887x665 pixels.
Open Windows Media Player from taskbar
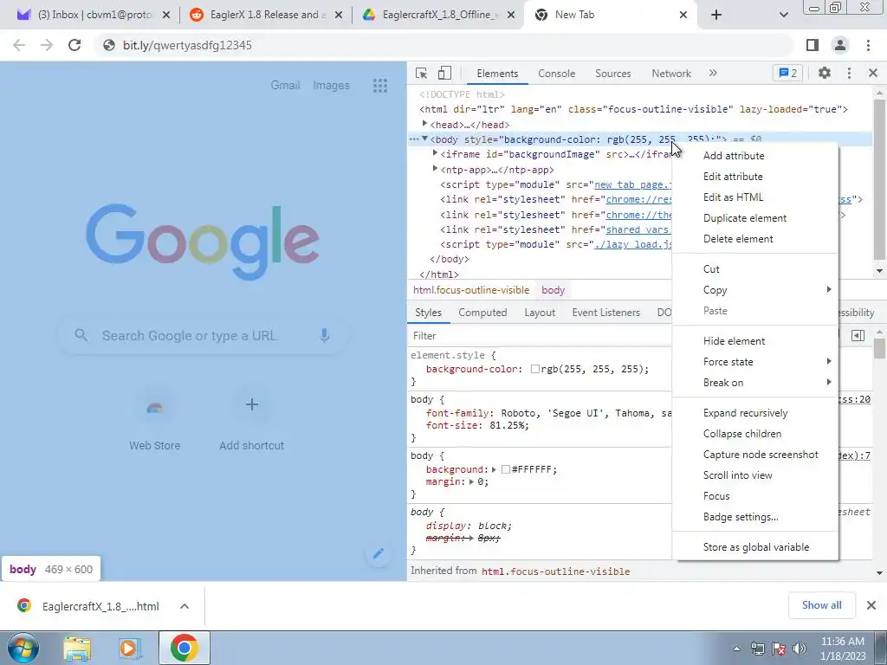coord(130,648)
